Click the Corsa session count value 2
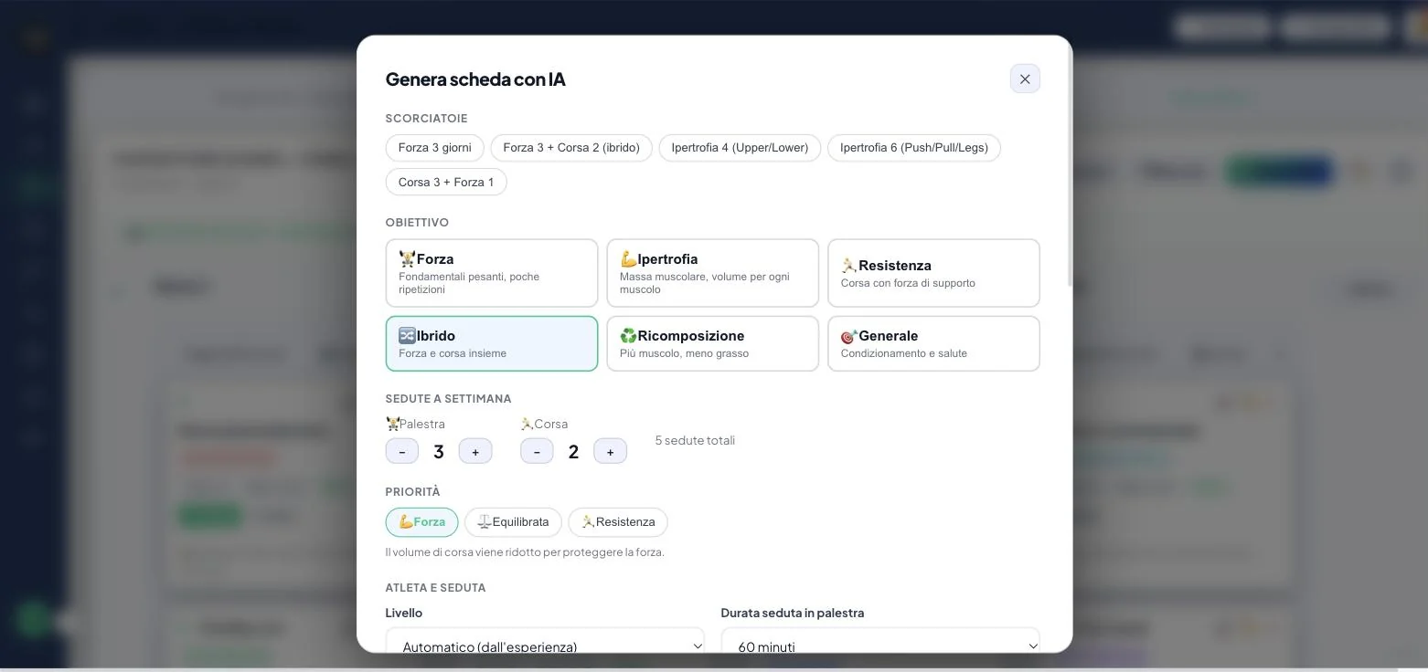This screenshot has height=672, width=1428. (x=573, y=451)
